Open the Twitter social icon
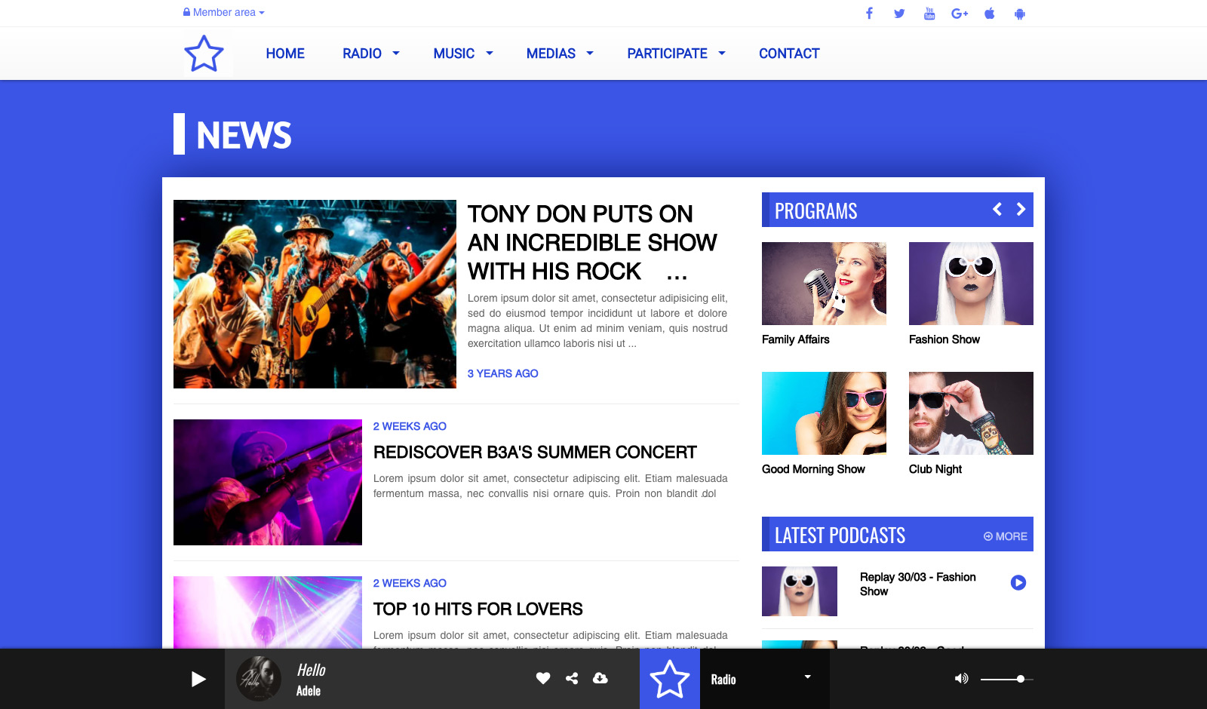 [x=899, y=14]
